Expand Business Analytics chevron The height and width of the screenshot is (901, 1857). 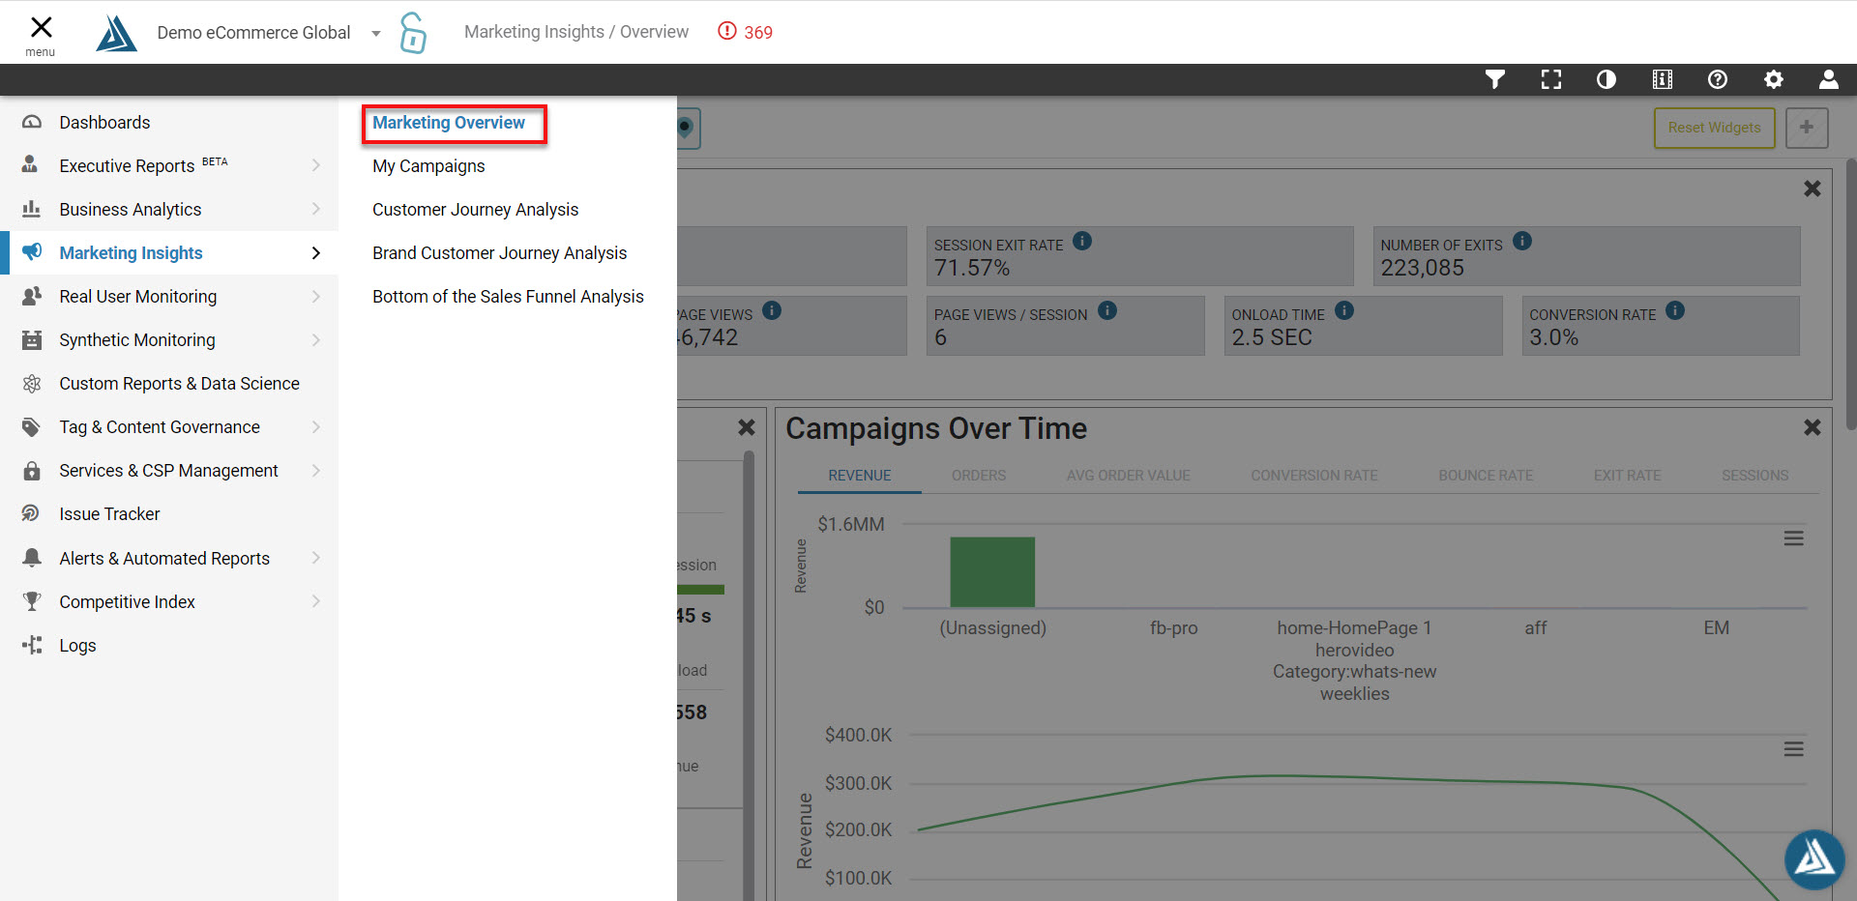click(x=316, y=209)
